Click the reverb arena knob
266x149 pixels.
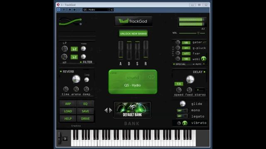[x=76, y=89]
